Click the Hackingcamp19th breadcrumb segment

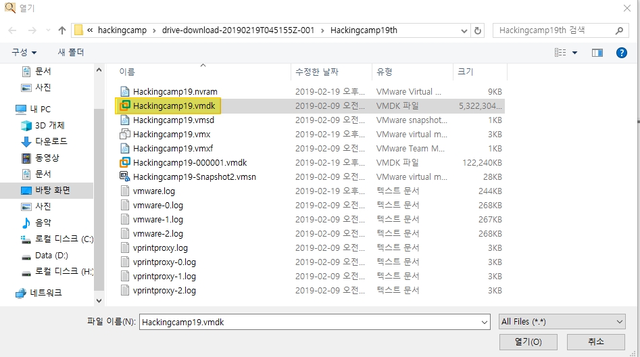(x=364, y=30)
